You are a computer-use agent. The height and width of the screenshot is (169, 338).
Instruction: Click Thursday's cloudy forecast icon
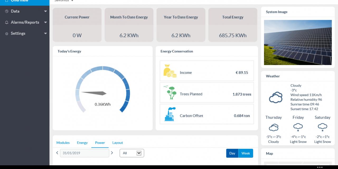tap(274, 127)
